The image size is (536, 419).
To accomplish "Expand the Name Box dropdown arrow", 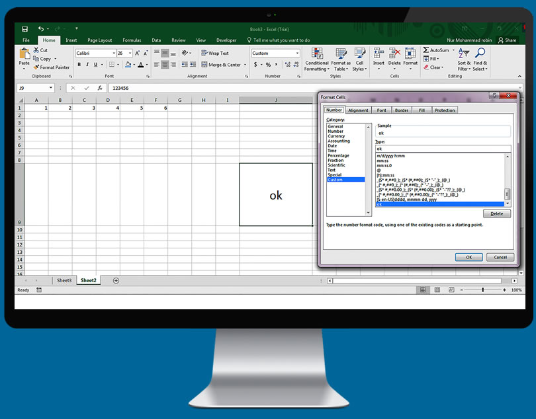I will (51, 88).
